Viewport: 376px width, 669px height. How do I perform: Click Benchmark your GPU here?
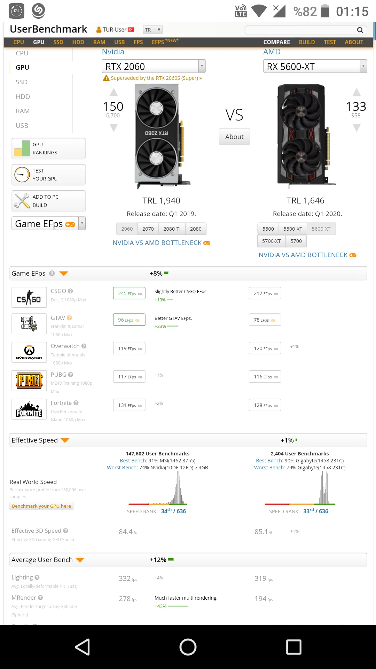(x=41, y=506)
